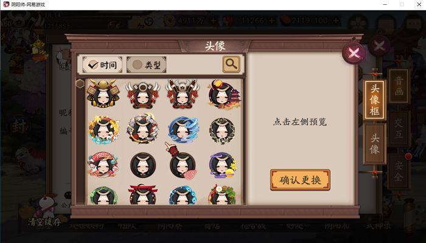
Task: Open the 安全 settings tab
Action: 399,171
